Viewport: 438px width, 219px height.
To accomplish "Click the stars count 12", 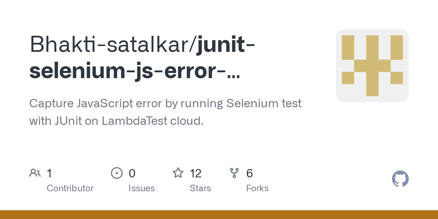I will (196, 173).
